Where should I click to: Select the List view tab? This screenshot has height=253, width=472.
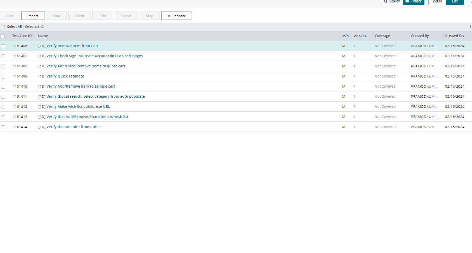pyautogui.click(x=455, y=2)
